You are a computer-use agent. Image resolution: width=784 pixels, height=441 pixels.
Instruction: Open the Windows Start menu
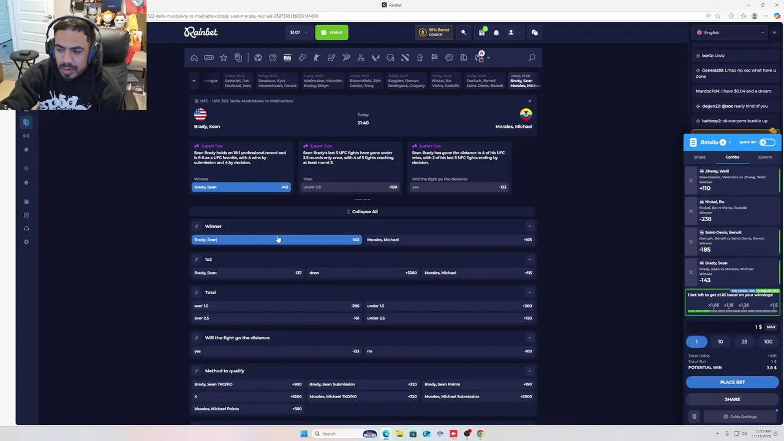[304, 434]
